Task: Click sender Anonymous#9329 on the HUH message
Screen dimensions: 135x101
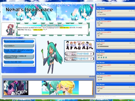Action: [106, 21]
